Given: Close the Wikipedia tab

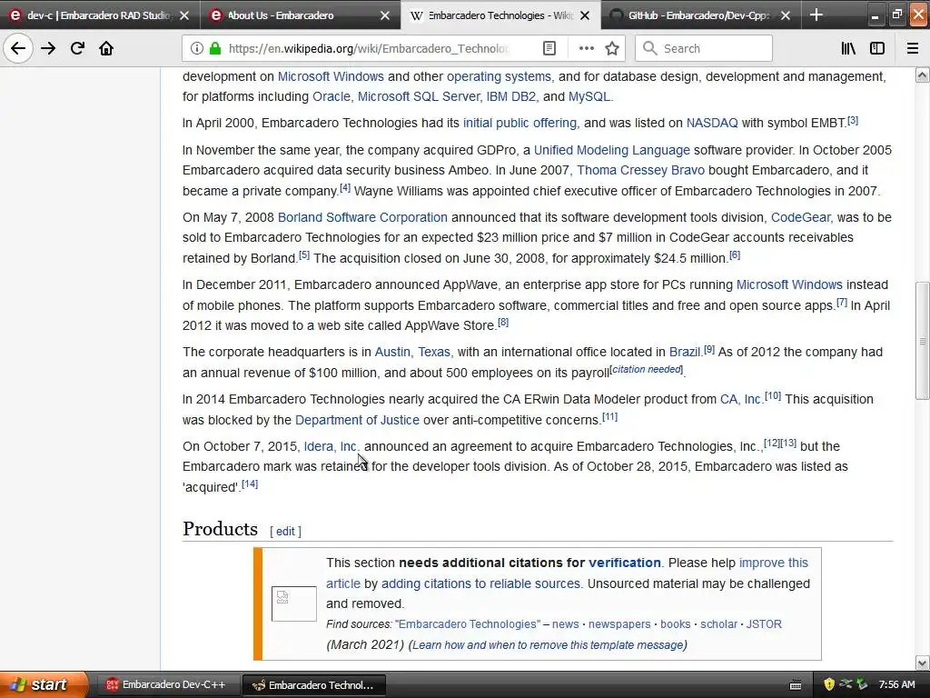Looking at the screenshot, I should point(585,15).
